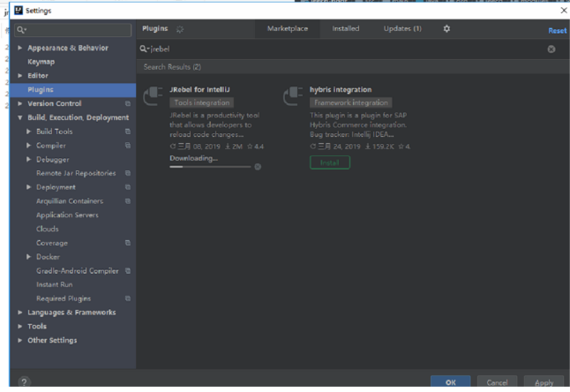Image resolution: width=570 pixels, height=392 pixels.
Task: Expand the Editor settings section
Action: coord(20,76)
